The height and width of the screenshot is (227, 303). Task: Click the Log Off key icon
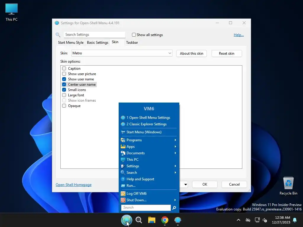(123, 193)
